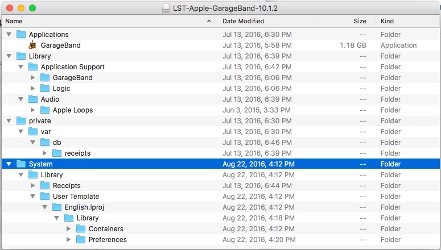Click the Jul 13, 2016, 6:46 PM date
The image size is (441, 250).
pos(257,143)
